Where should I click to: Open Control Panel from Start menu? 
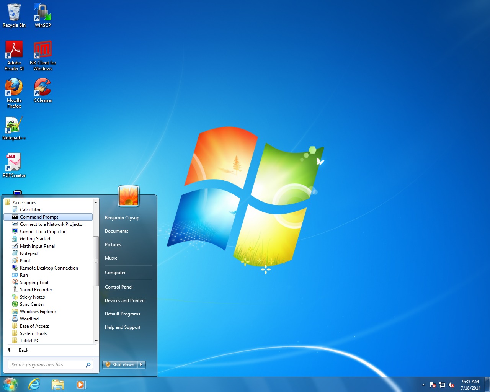[x=119, y=287]
